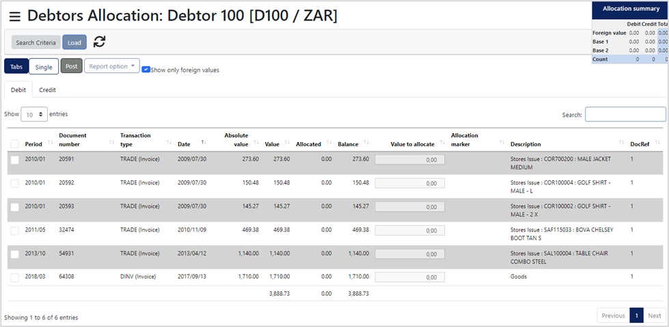
Task: Focus the table Search field
Action: tap(625, 114)
